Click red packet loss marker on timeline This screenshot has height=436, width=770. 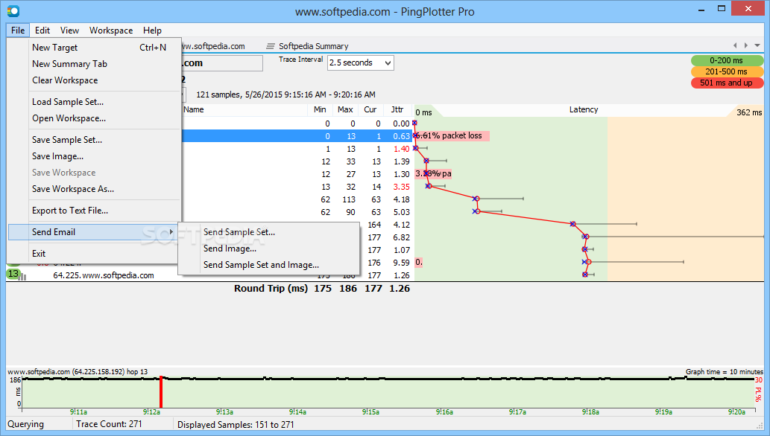click(160, 392)
